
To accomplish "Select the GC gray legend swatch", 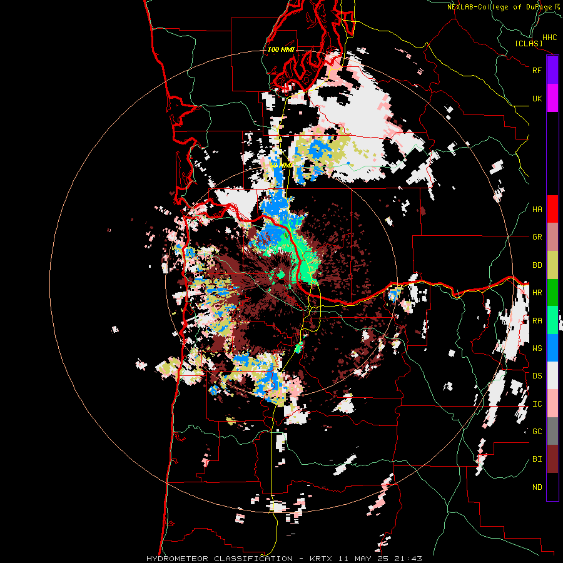I will click(552, 431).
